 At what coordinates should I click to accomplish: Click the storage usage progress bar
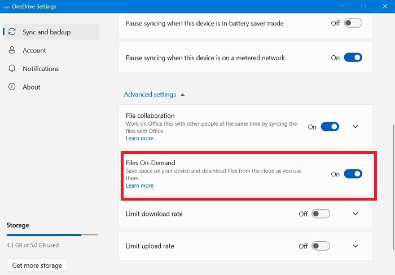pyautogui.click(x=52, y=235)
